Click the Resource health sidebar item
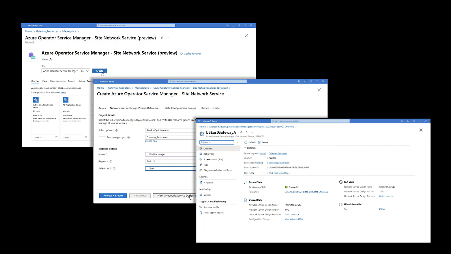The height and width of the screenshot is (254, 451). [211, 207]
